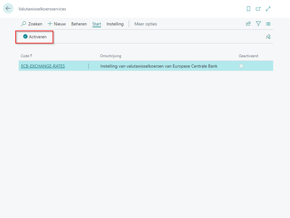The width and height of the screenshot is (290, 218).
Task: Click the Omschrijving column header
Action: click(x=111, y=56)
